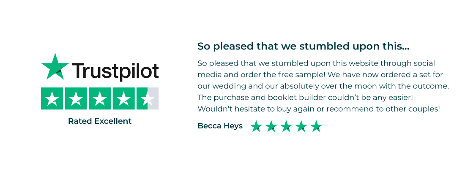Click the third star beside Becca Heys

click(286, 126)
